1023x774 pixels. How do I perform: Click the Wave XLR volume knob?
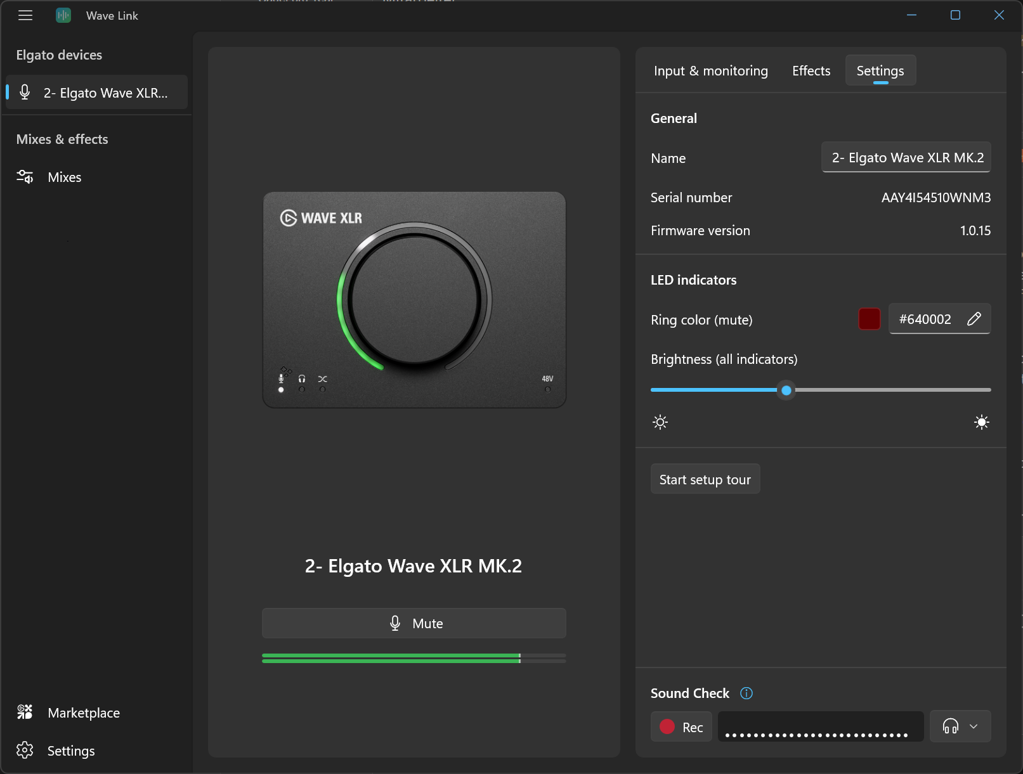pyautogui.click(x=415, y=299)
